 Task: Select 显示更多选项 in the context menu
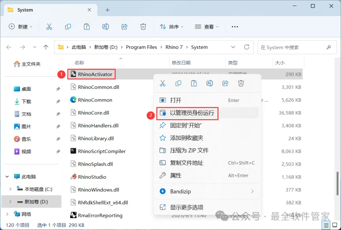(207, 207)
